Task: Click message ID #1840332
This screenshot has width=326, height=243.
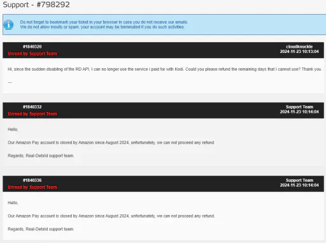Action: tap(32, 107)
